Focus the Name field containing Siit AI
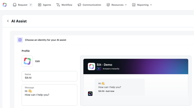 click(x=50, y=76)
